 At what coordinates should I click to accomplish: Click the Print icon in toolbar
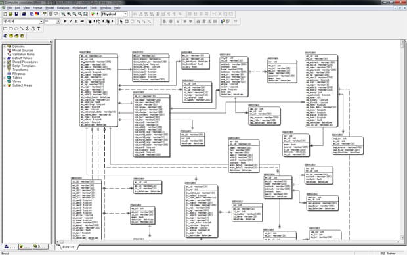24,14
